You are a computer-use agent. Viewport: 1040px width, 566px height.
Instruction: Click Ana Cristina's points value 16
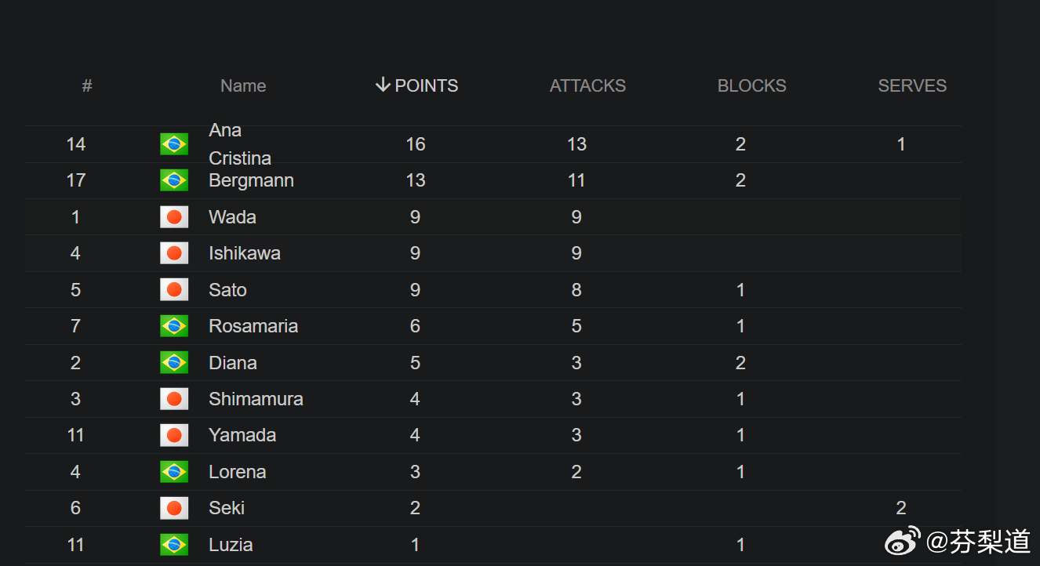416,144
